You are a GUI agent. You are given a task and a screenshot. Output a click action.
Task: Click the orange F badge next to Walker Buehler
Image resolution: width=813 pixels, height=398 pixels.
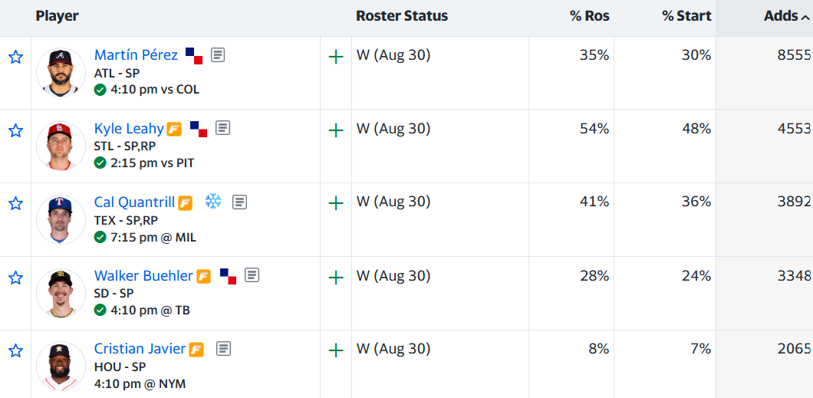[204, 276]
